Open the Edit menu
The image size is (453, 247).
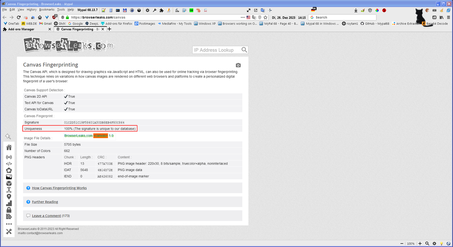click(x=12, y=10)
